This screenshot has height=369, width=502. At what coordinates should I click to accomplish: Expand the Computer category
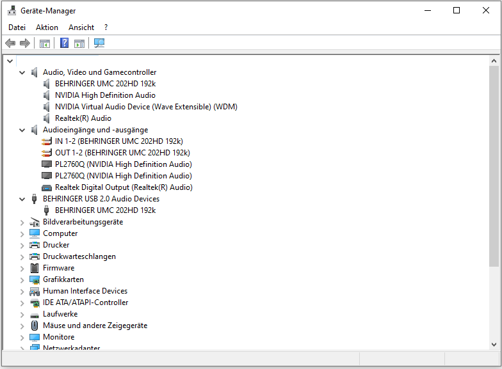click(22, 234)
